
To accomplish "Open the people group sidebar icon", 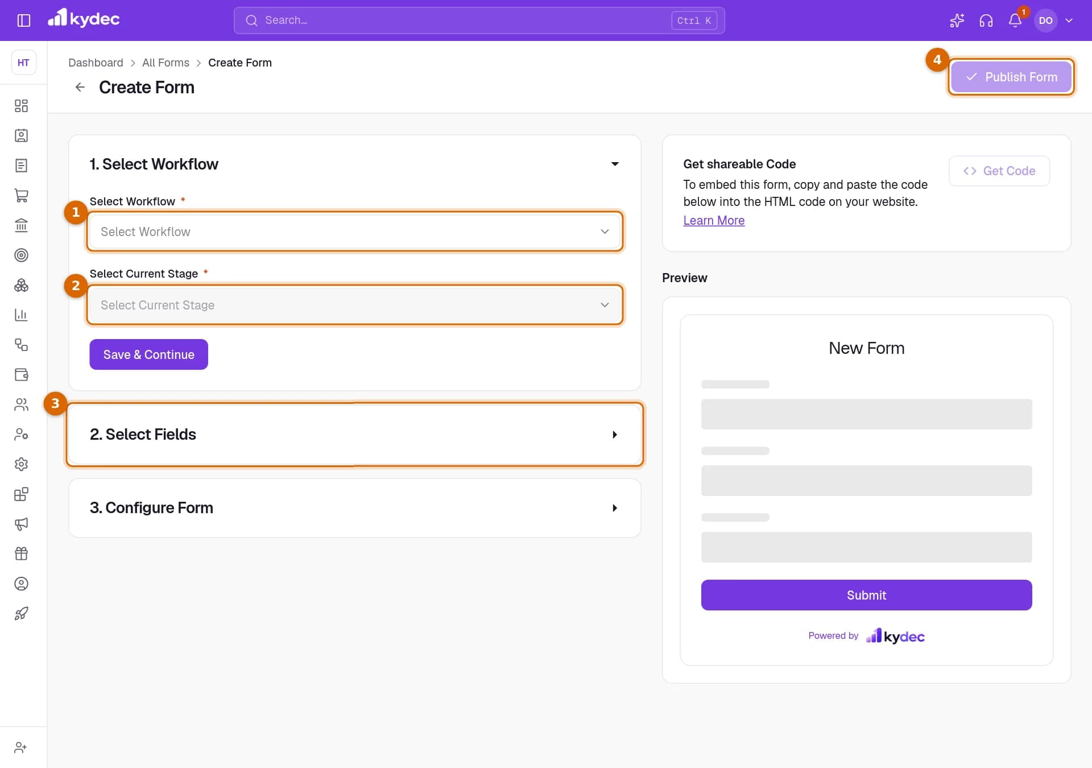I will pos(21,404).
